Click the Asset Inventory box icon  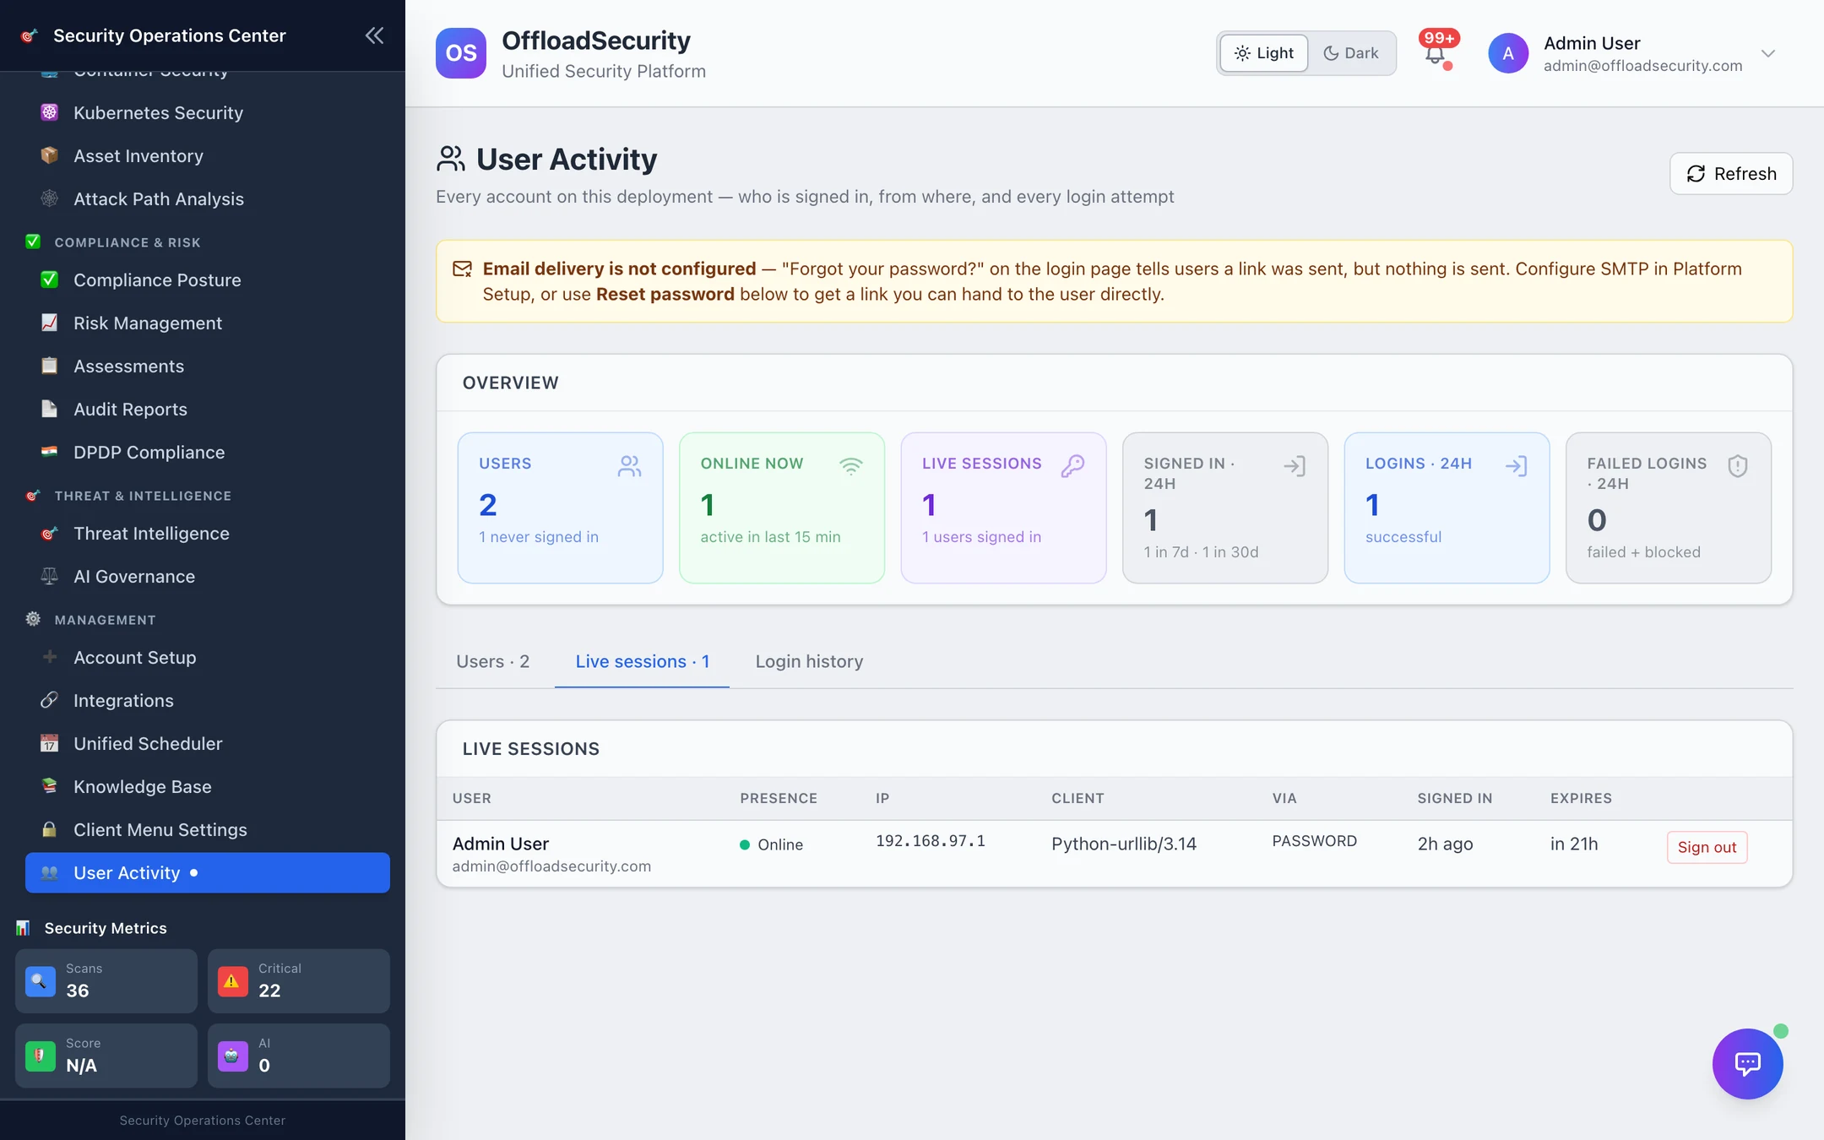coord(50,155)
